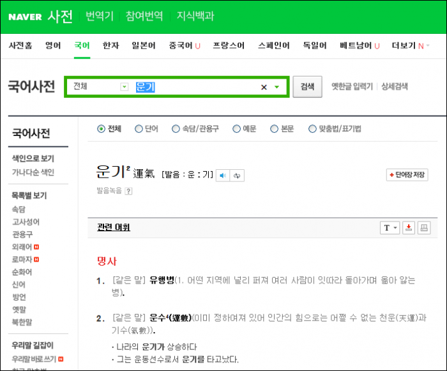Click the 발음녹음 text
Image resolution: width=447 pixels, height=371 pixels.
(x=109, y=190)
